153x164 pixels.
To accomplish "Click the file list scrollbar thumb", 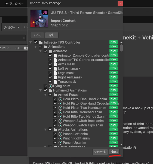I will (x=121, y=48).
